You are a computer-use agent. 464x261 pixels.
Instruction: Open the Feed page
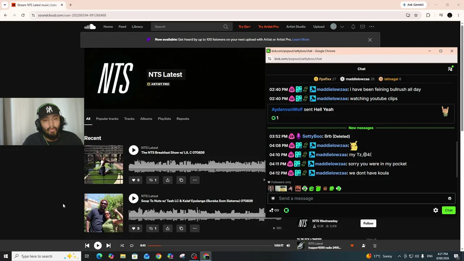pyautogui.click(x=122, y=26)
